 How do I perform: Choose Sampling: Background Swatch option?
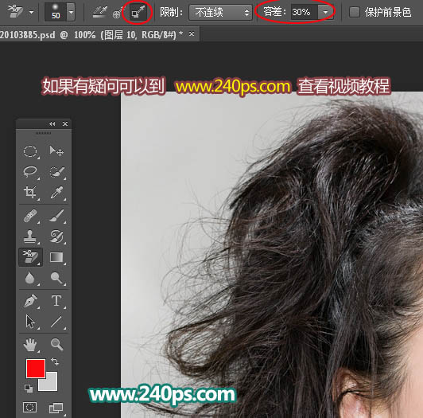138,13
